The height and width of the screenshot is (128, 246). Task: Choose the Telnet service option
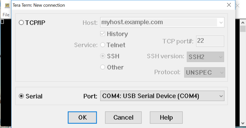point(103,45)
